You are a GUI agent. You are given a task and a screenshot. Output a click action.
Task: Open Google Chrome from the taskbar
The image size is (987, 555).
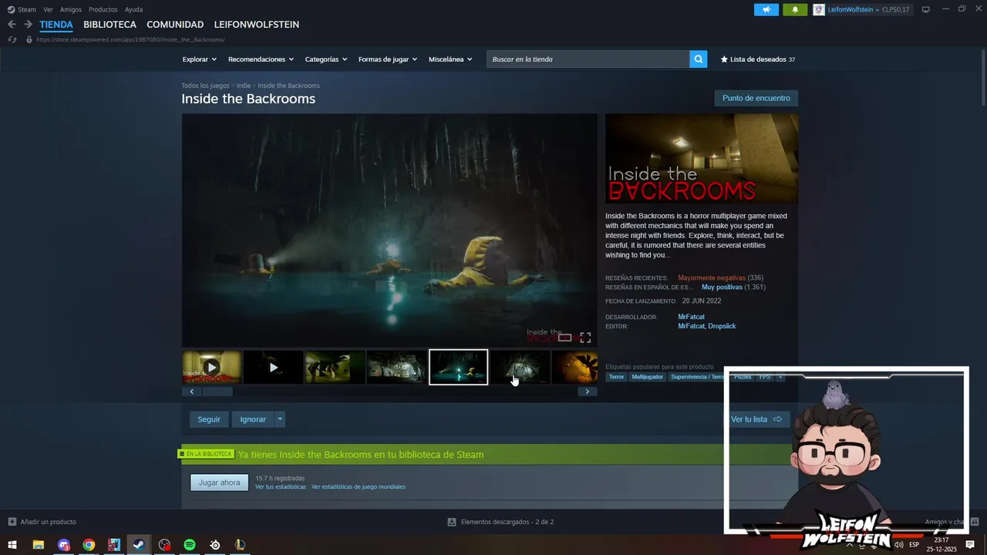coord(89,545)
